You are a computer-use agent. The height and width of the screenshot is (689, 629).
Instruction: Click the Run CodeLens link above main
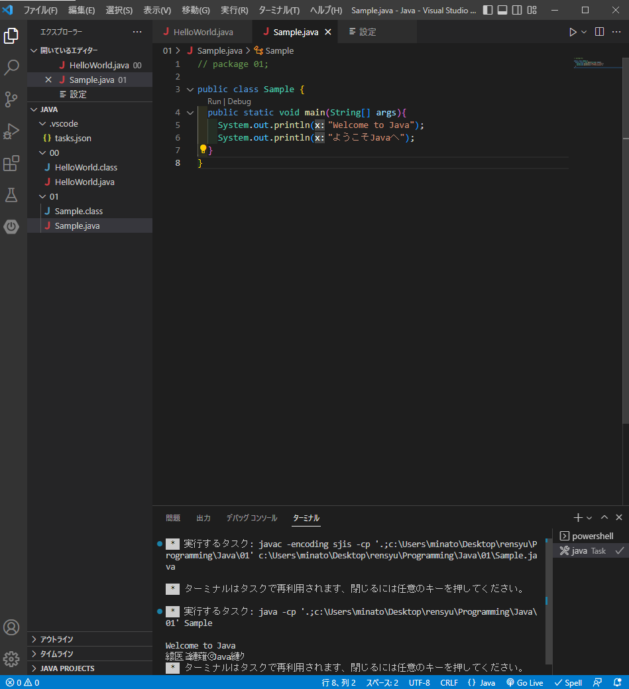click(213, 101)
